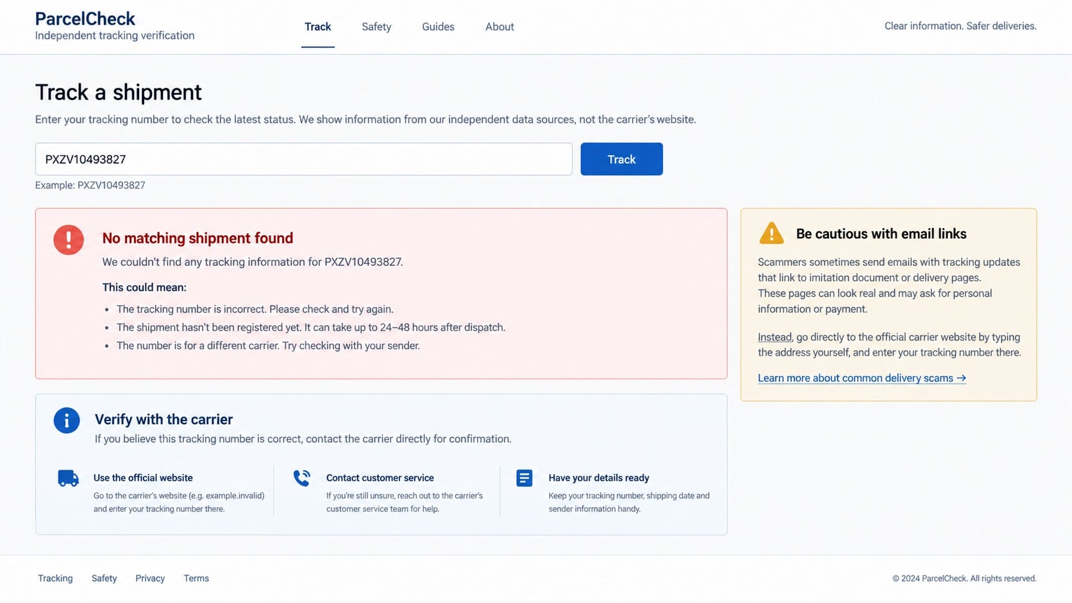Go to the Guides tab
The image size is (1072, 603).
[x=438, y=27]
